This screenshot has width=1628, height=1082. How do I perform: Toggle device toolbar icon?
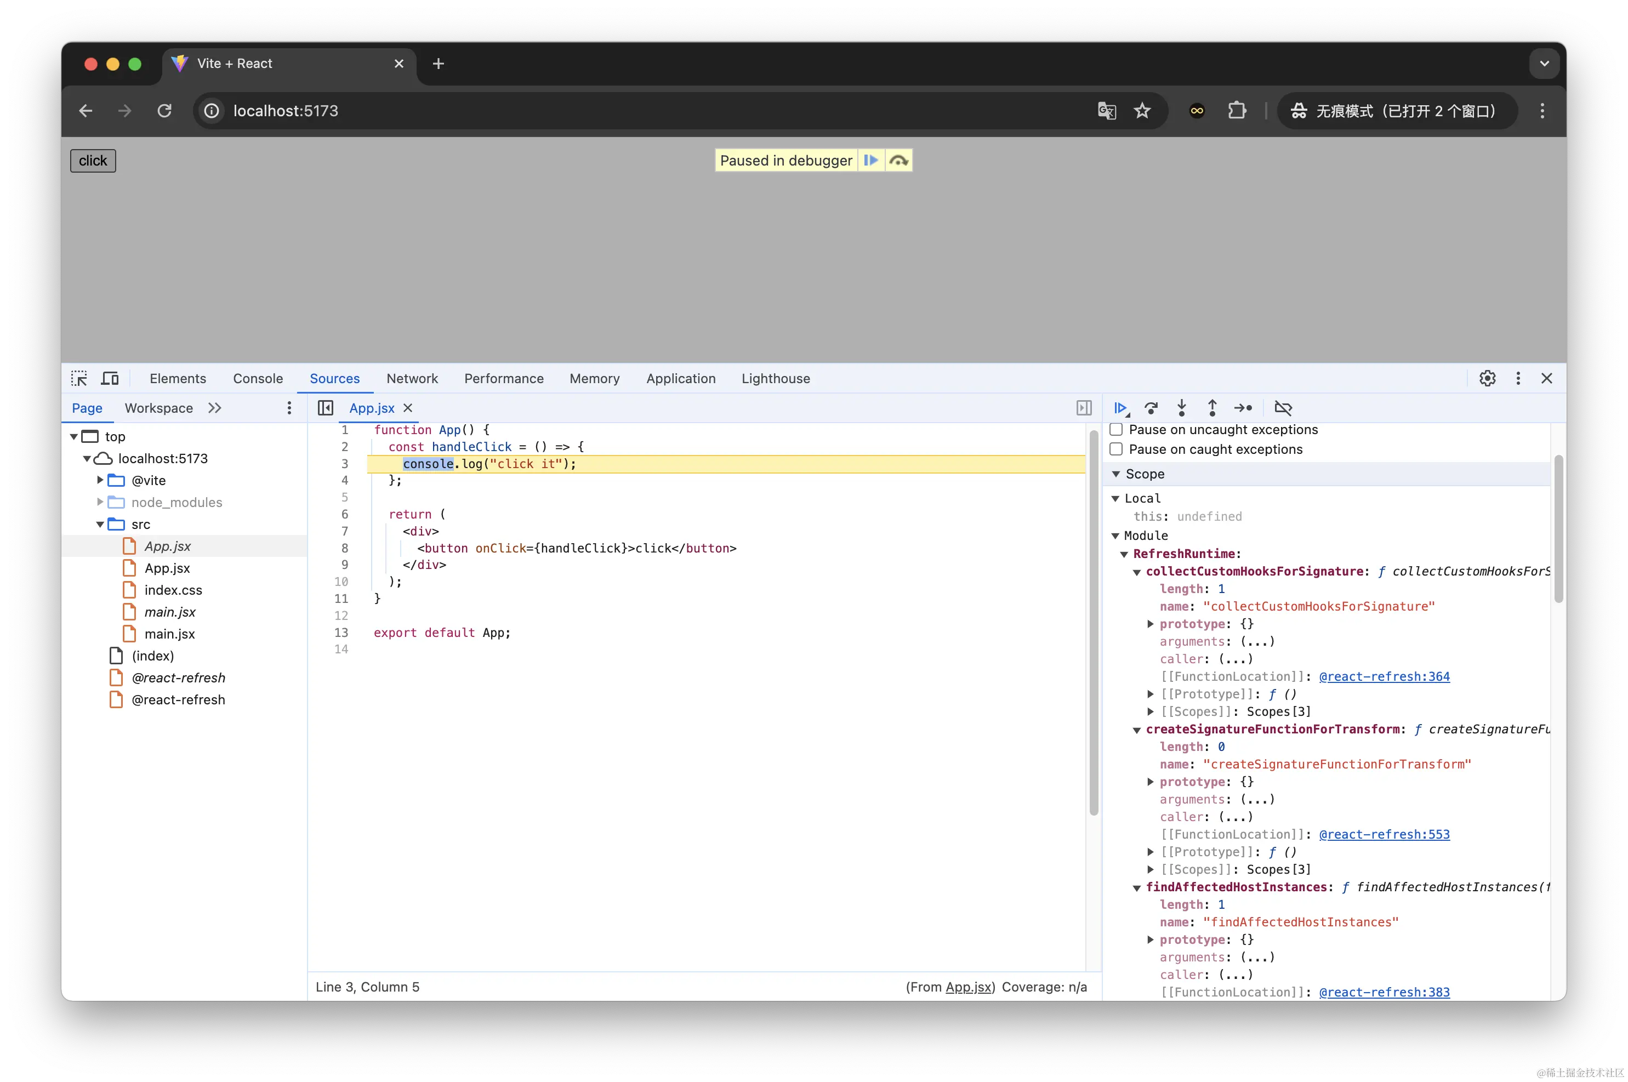pos(110,378)
